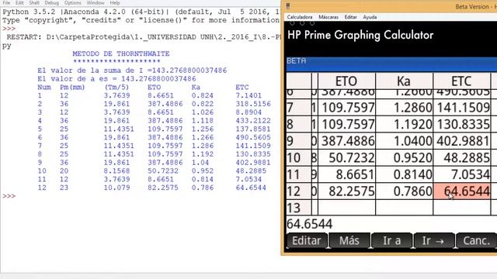Image resolution: width=497 pixels, height=279 pixels.
Task: Select the ETC column header in calculator
Action: tap(461, 81)
